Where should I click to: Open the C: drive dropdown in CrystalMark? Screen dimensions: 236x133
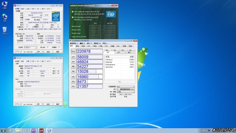pos(126,89)
